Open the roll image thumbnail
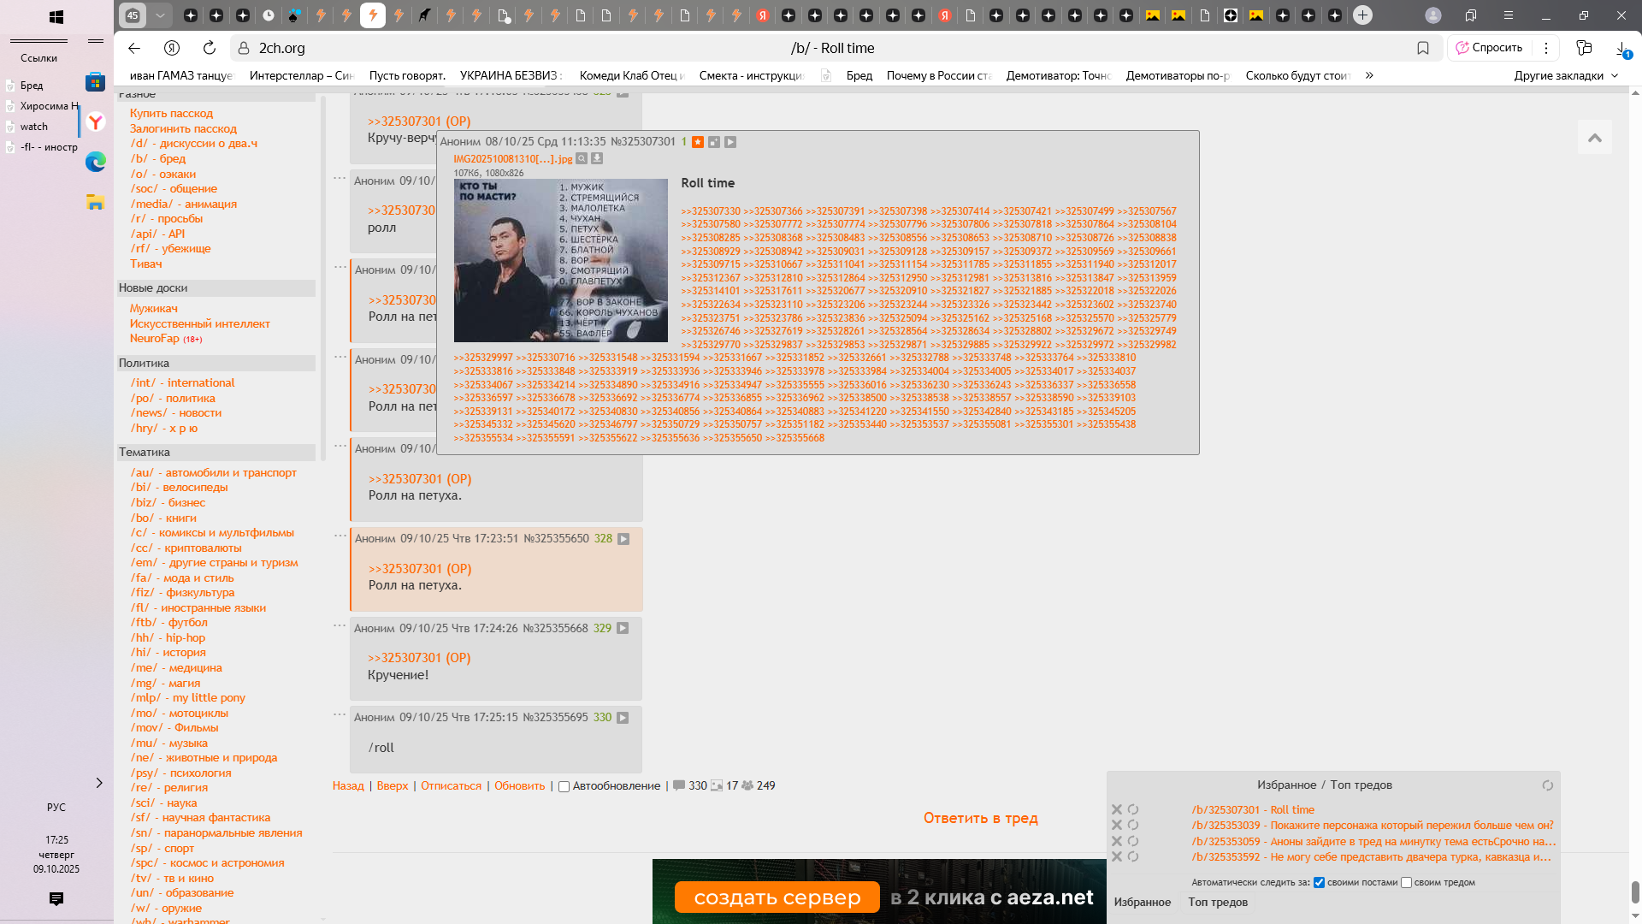This screenshot has height=924, width=1642. point(560,260)
